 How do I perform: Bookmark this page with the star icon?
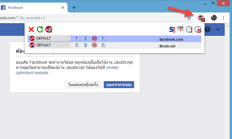click(x=189, y=18)
